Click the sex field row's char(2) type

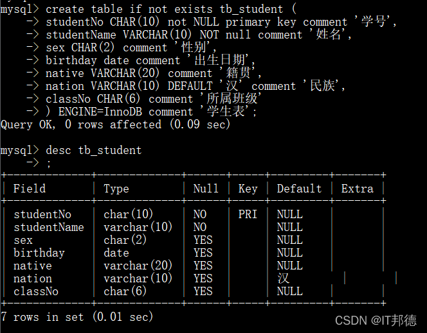pyautogui.click(x=125, y=240)
